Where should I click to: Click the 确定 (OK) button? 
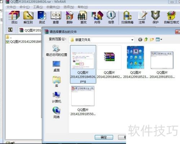[104, 137]
